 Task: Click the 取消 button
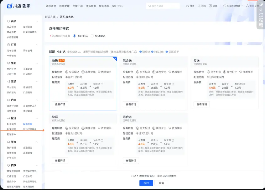(x=161, y=183)
